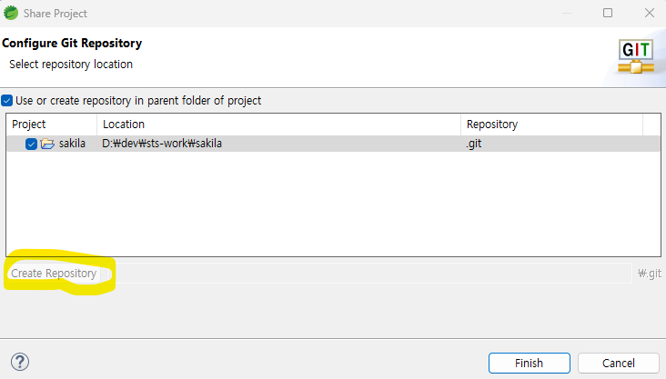The image size is (666, 379).
Task: Click empty area of the project table
Action: pyautogui.click(x=333, y=204)
